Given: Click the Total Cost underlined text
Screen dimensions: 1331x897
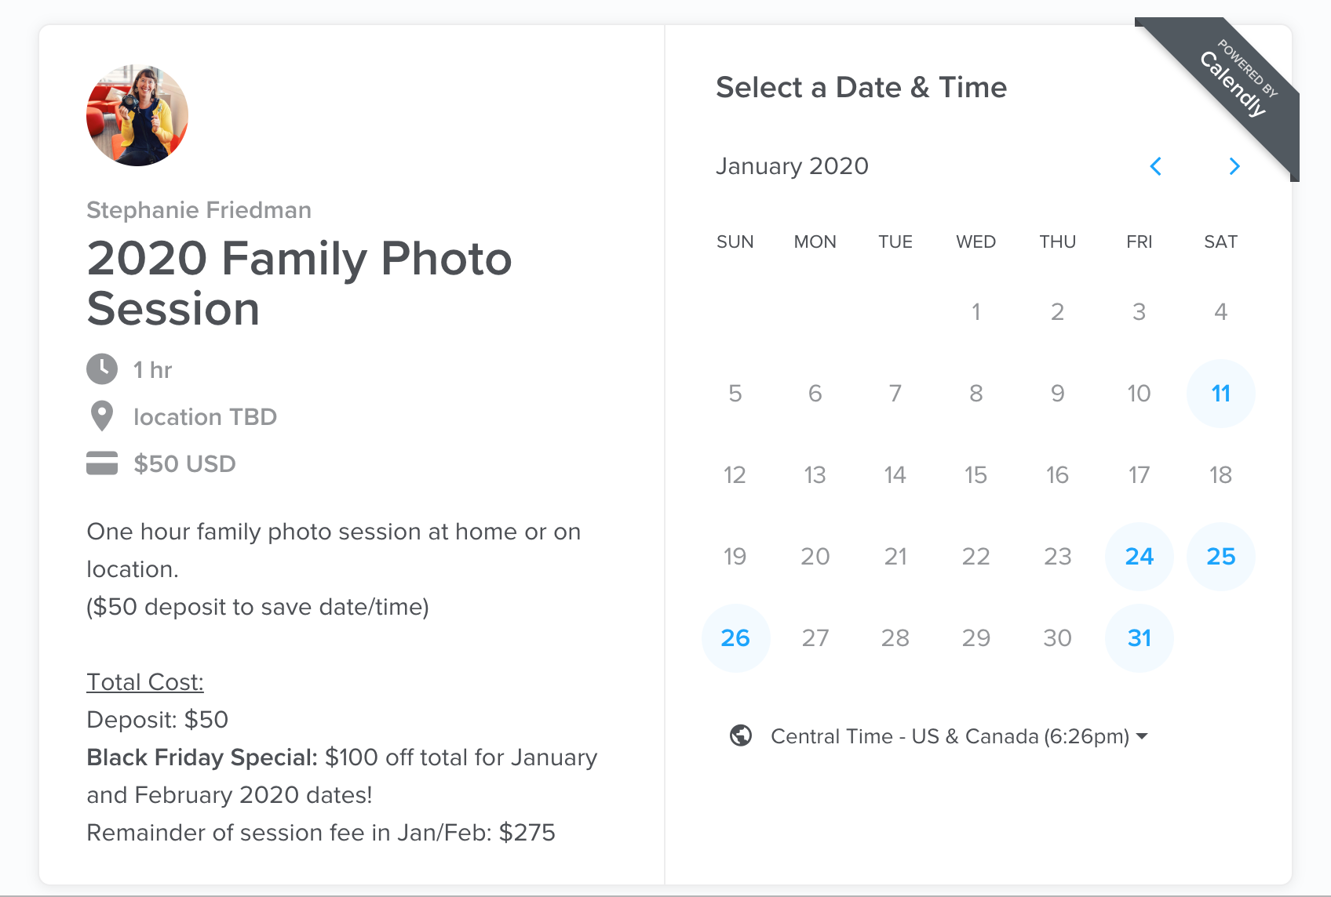Looking at the screenshot, I should [145, 682].
